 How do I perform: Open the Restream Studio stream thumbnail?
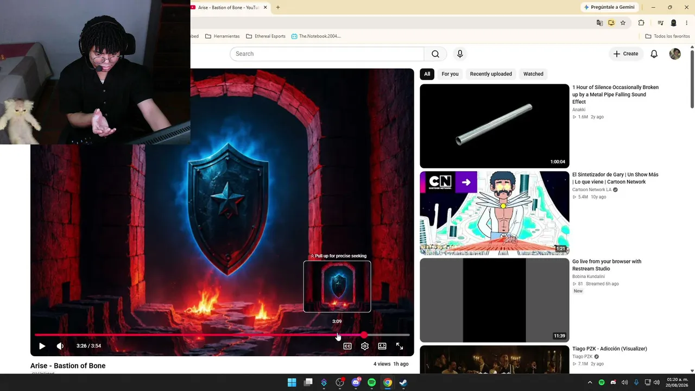(494, 300)
